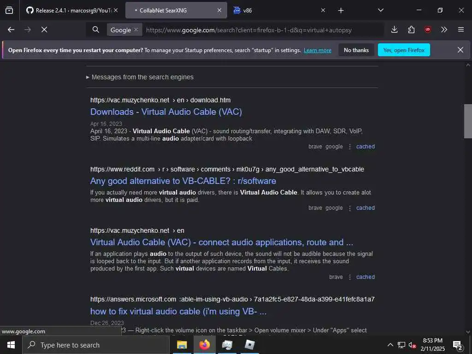The image size is (472, 354).
Task: Click Yes, open Firefox button
Action: 404,50
